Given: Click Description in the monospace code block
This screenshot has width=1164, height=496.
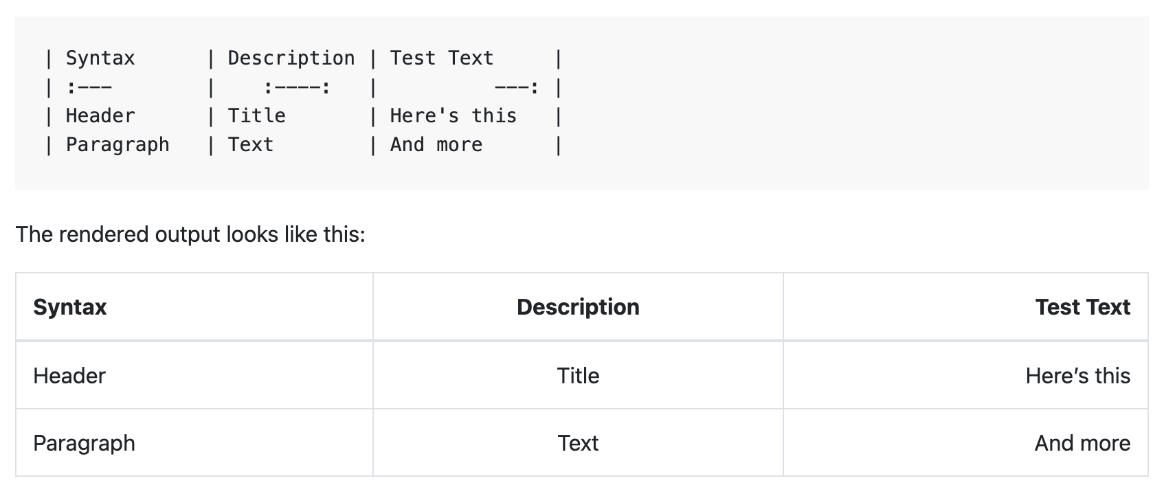Looking at the screenshot, I should coord(291,58).
